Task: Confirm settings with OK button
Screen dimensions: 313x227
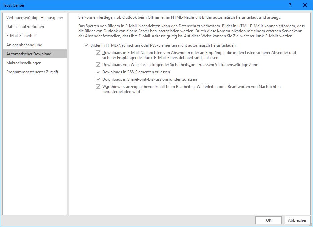Action: 269,220
